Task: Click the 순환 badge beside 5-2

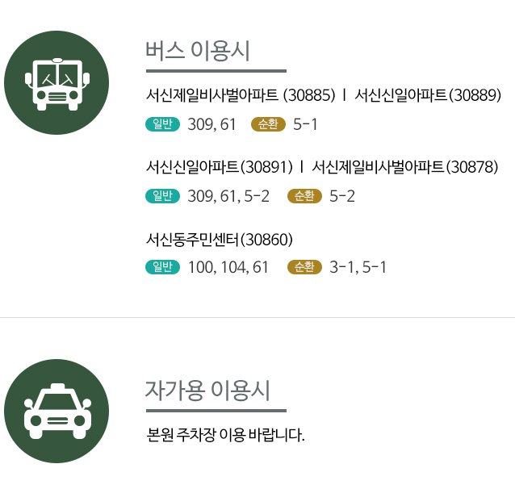Action: 304,196
